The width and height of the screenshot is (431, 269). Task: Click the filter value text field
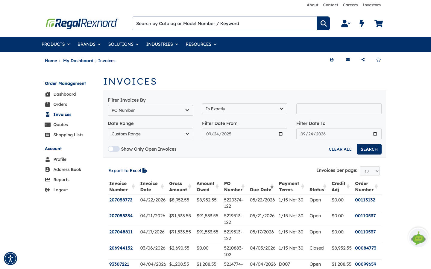click(339, 109)
